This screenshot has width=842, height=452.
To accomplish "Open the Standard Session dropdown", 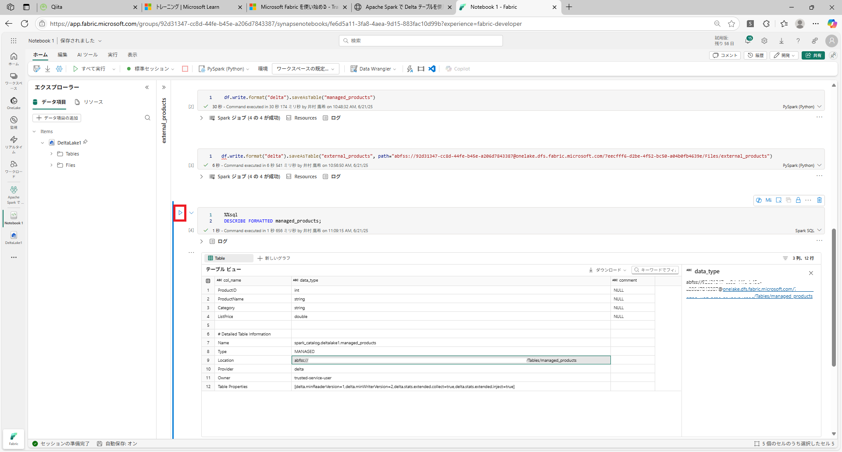I will (x=151, y=69).
